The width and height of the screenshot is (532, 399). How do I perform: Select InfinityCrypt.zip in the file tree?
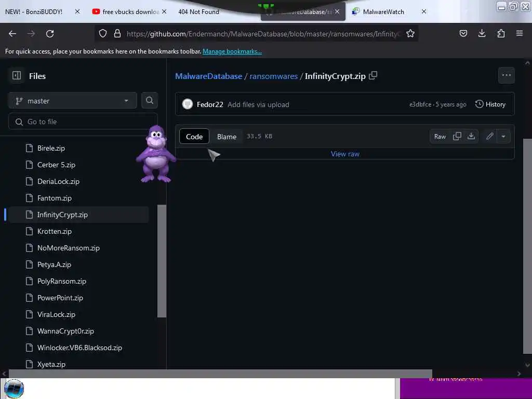point(78,215)
